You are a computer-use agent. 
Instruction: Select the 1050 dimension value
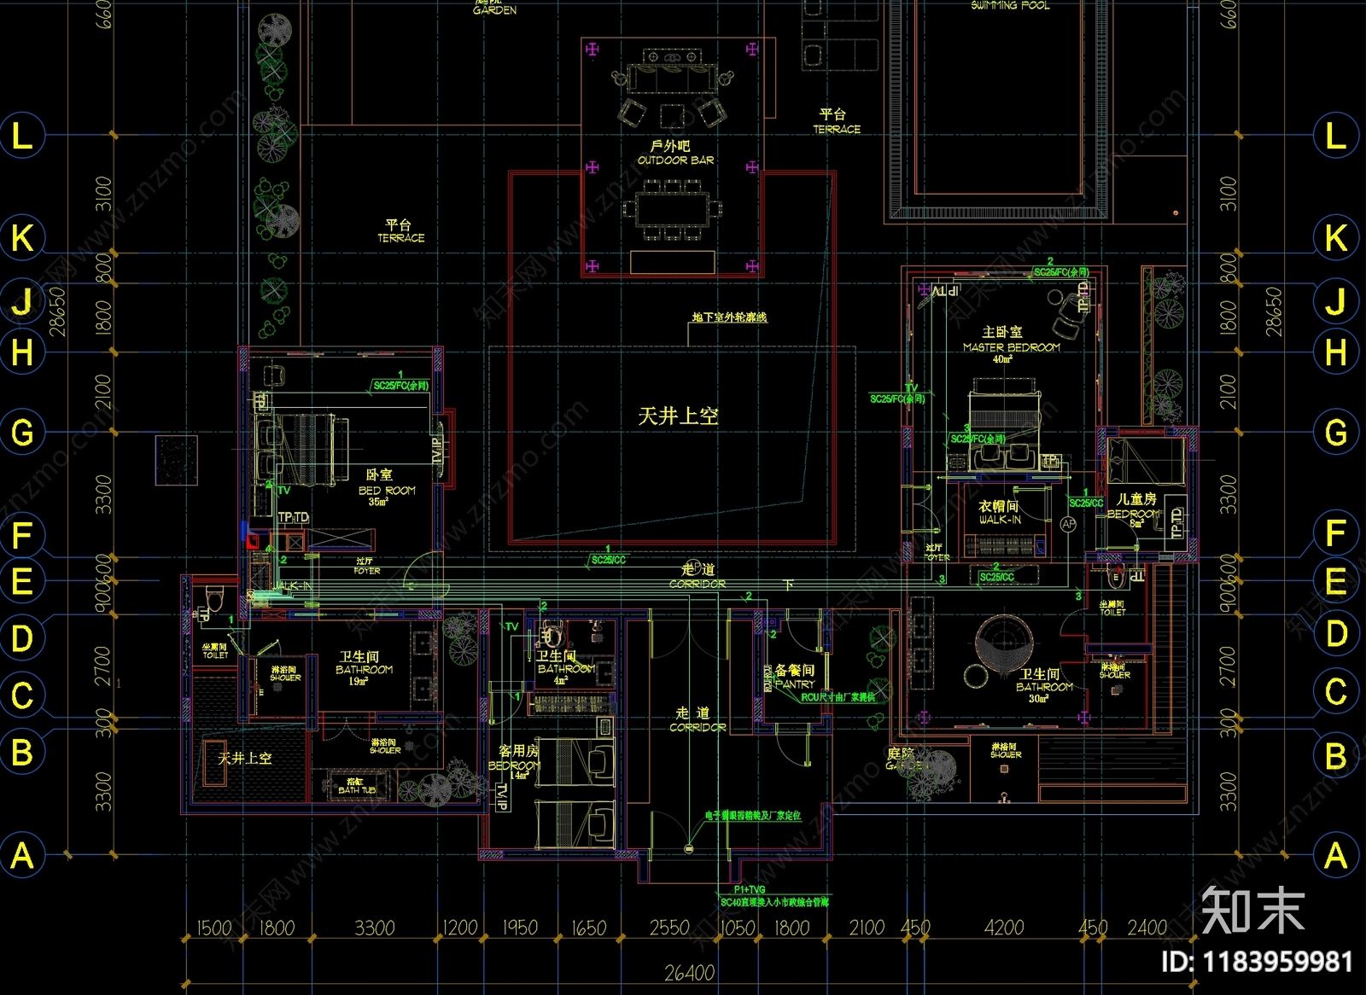738,928
